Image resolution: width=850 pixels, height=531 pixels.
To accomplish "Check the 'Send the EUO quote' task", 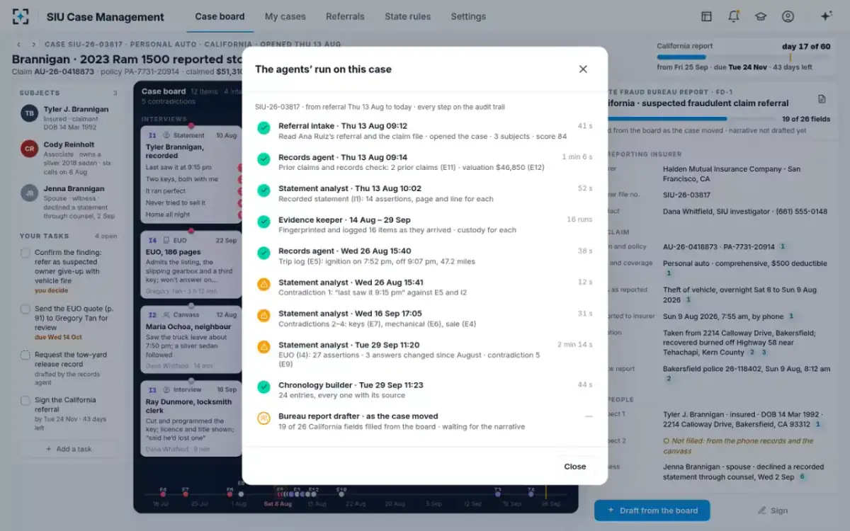I will 25,309.
